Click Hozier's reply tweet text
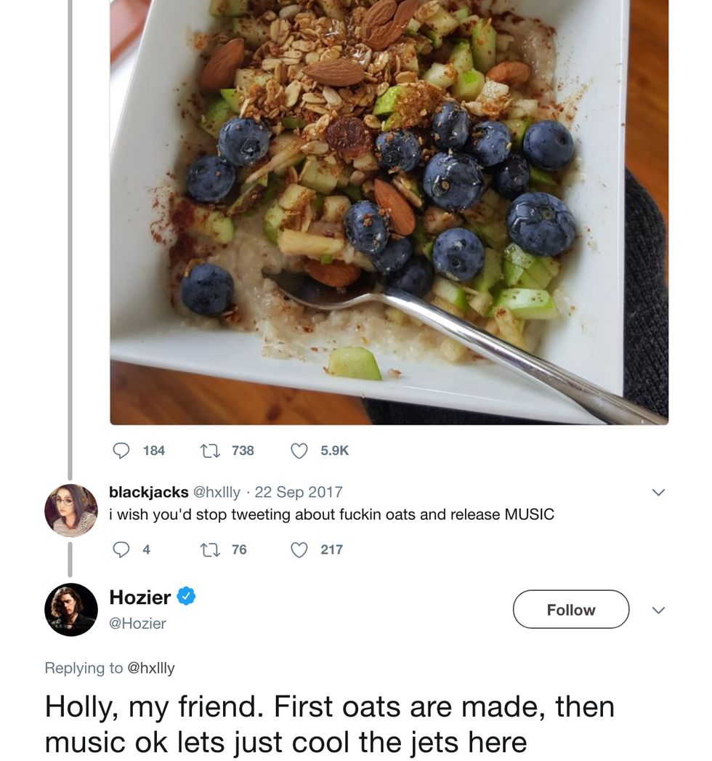712x761 pixels. (x=328, y=724)
